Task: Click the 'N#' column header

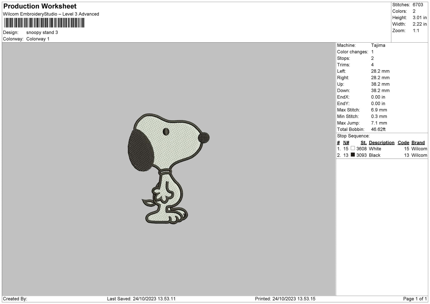Action: point(346,143)
